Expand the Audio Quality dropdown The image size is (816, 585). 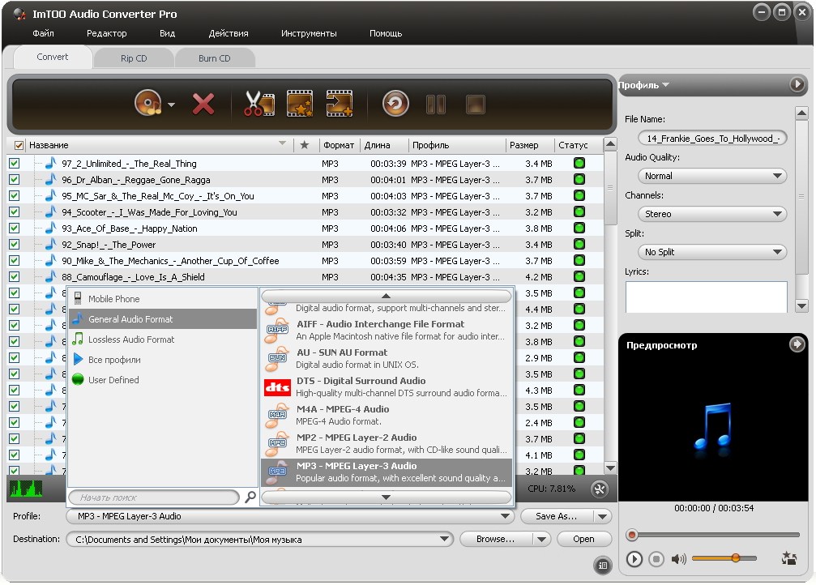(x=712, y=176)
